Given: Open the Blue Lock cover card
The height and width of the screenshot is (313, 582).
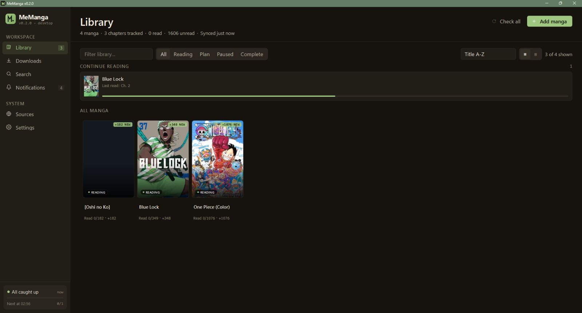Looking at the screenshot, I should 163,159.
